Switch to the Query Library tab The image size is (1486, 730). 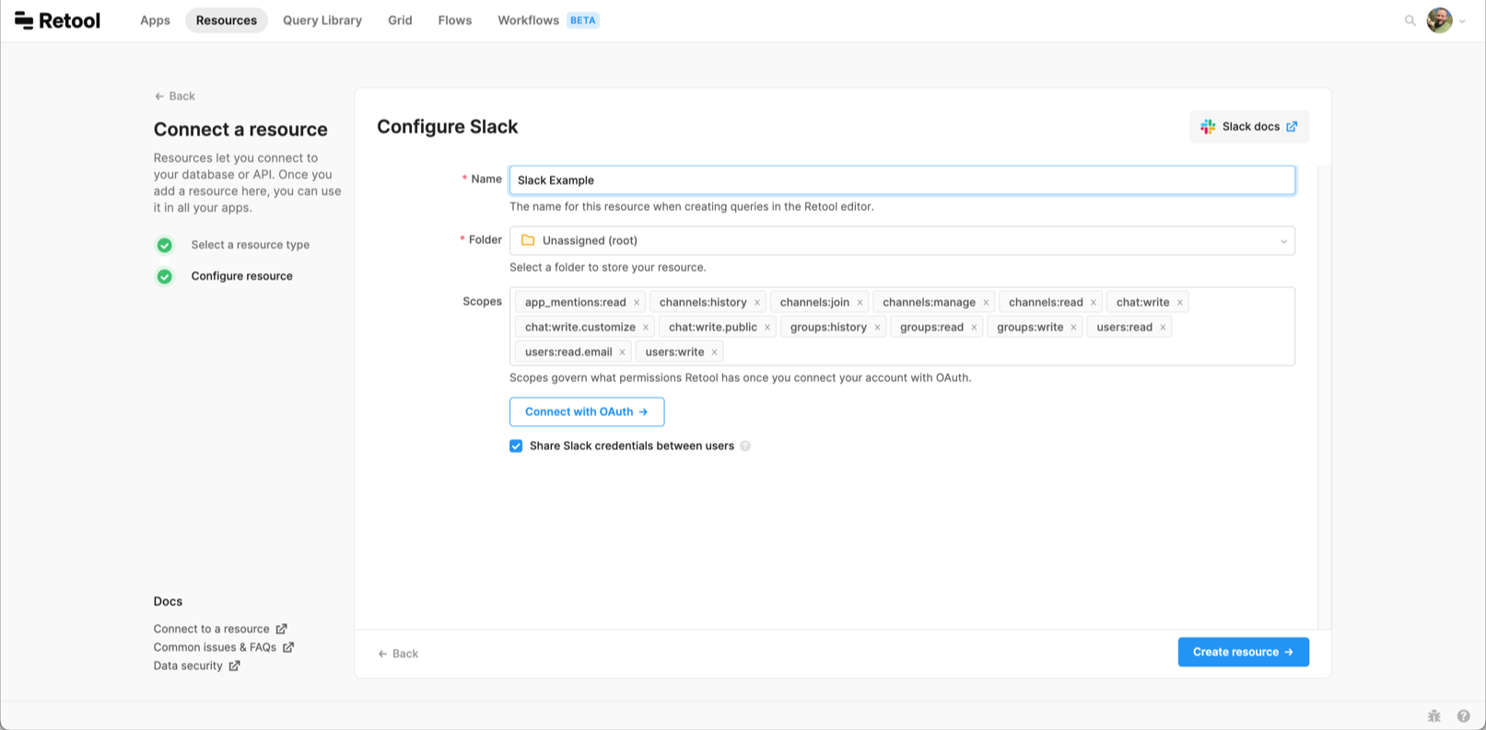pyautogui.click(x=322, y=20)
